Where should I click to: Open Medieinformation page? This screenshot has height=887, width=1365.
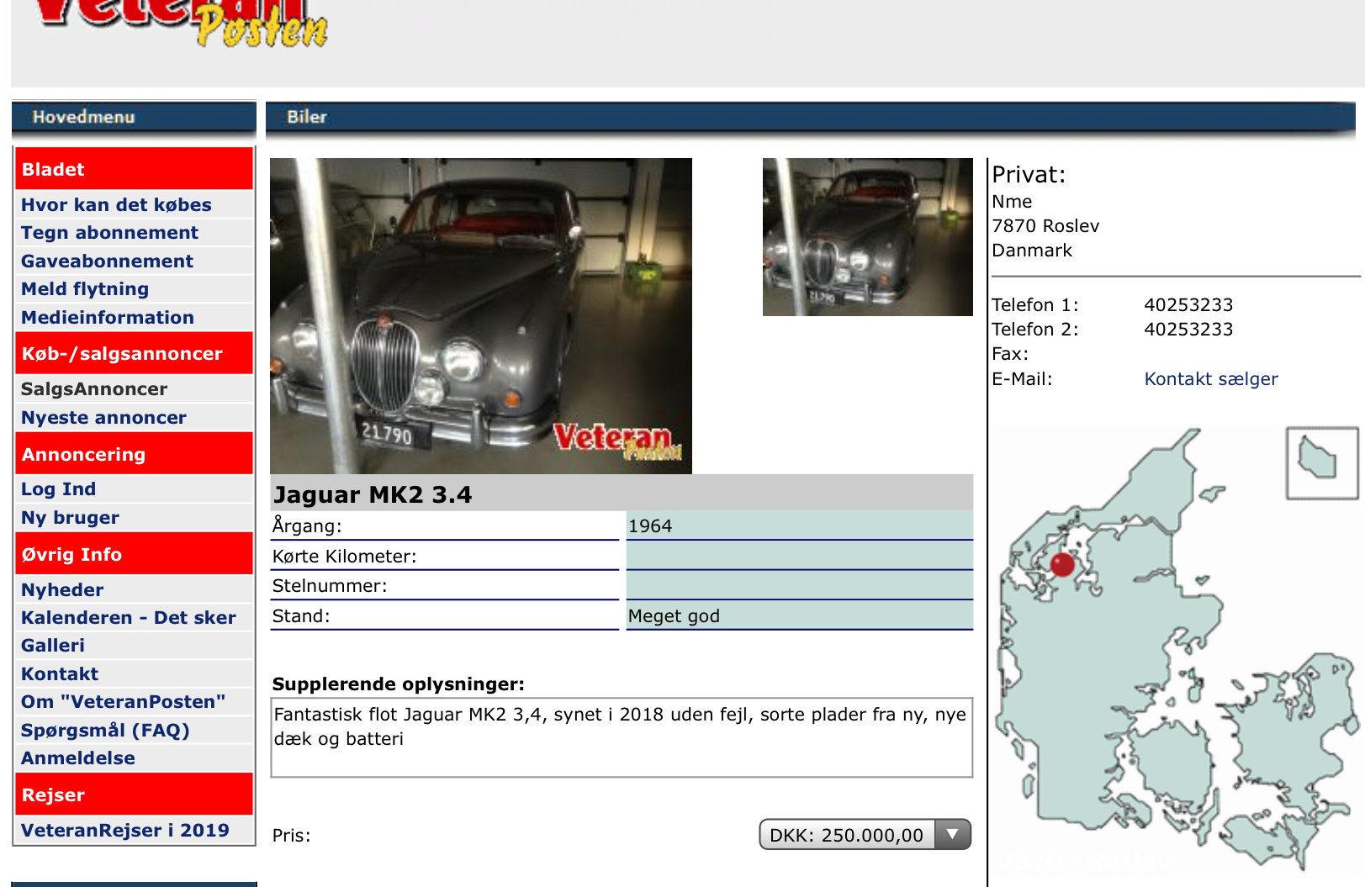point(108,318)
